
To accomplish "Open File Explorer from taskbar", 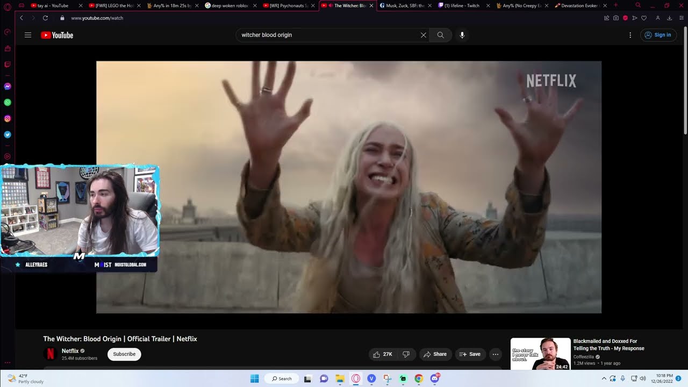I will tap(340, 378).
